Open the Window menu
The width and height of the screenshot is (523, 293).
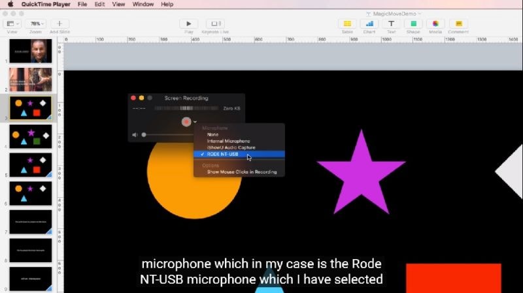tap(143, 5)
